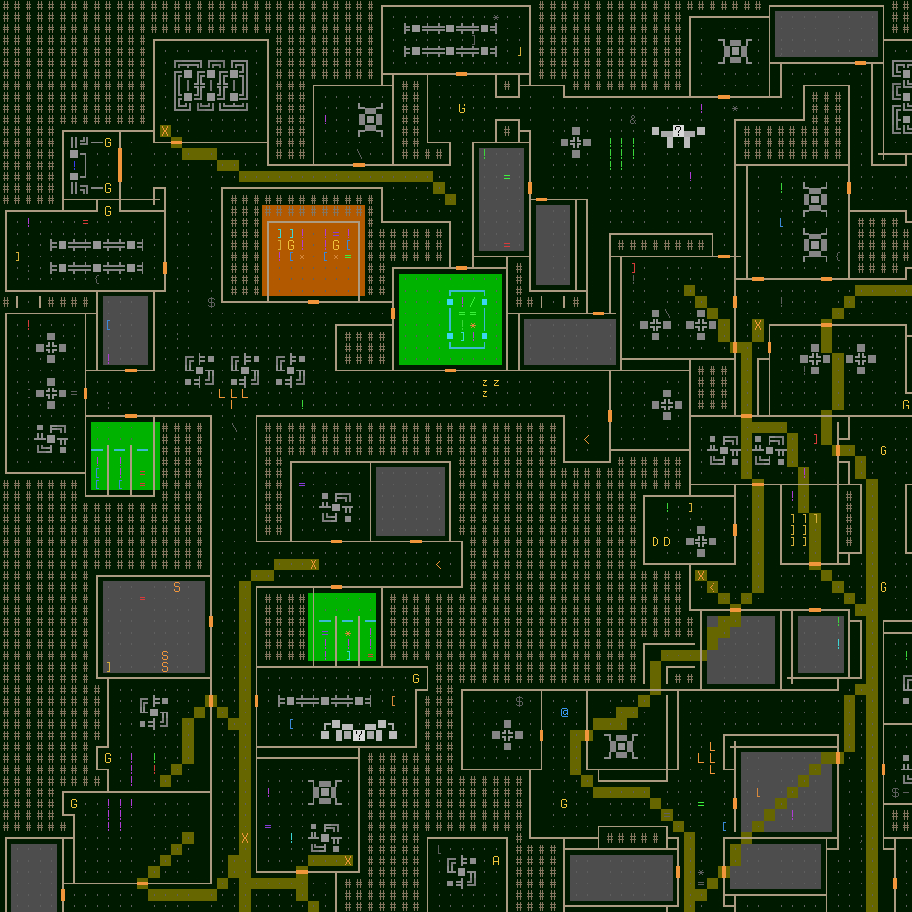Click the red = next to the purple ! above the barriers
Viewport: 912px width, 912px height.
[85, 222]
